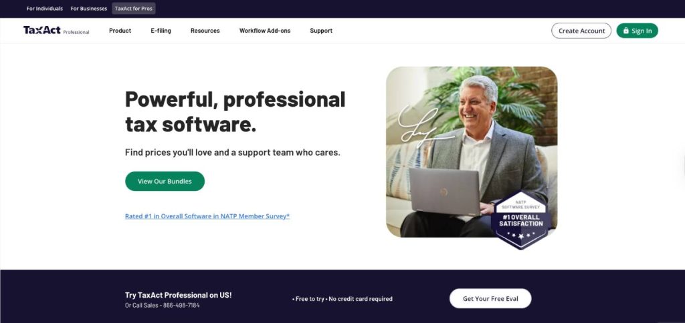
Task: Click the lock icon in Sign In
Action: pyautogui.click(x=626, y=31)
